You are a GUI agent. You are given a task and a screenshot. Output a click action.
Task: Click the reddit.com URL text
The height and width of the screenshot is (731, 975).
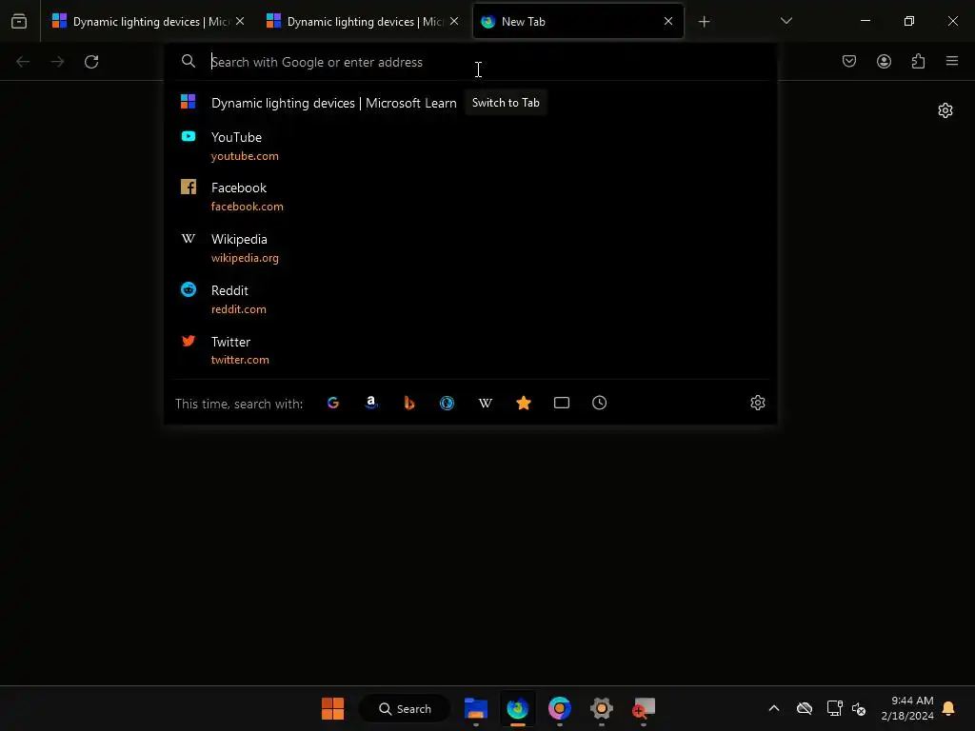(238, 309)
